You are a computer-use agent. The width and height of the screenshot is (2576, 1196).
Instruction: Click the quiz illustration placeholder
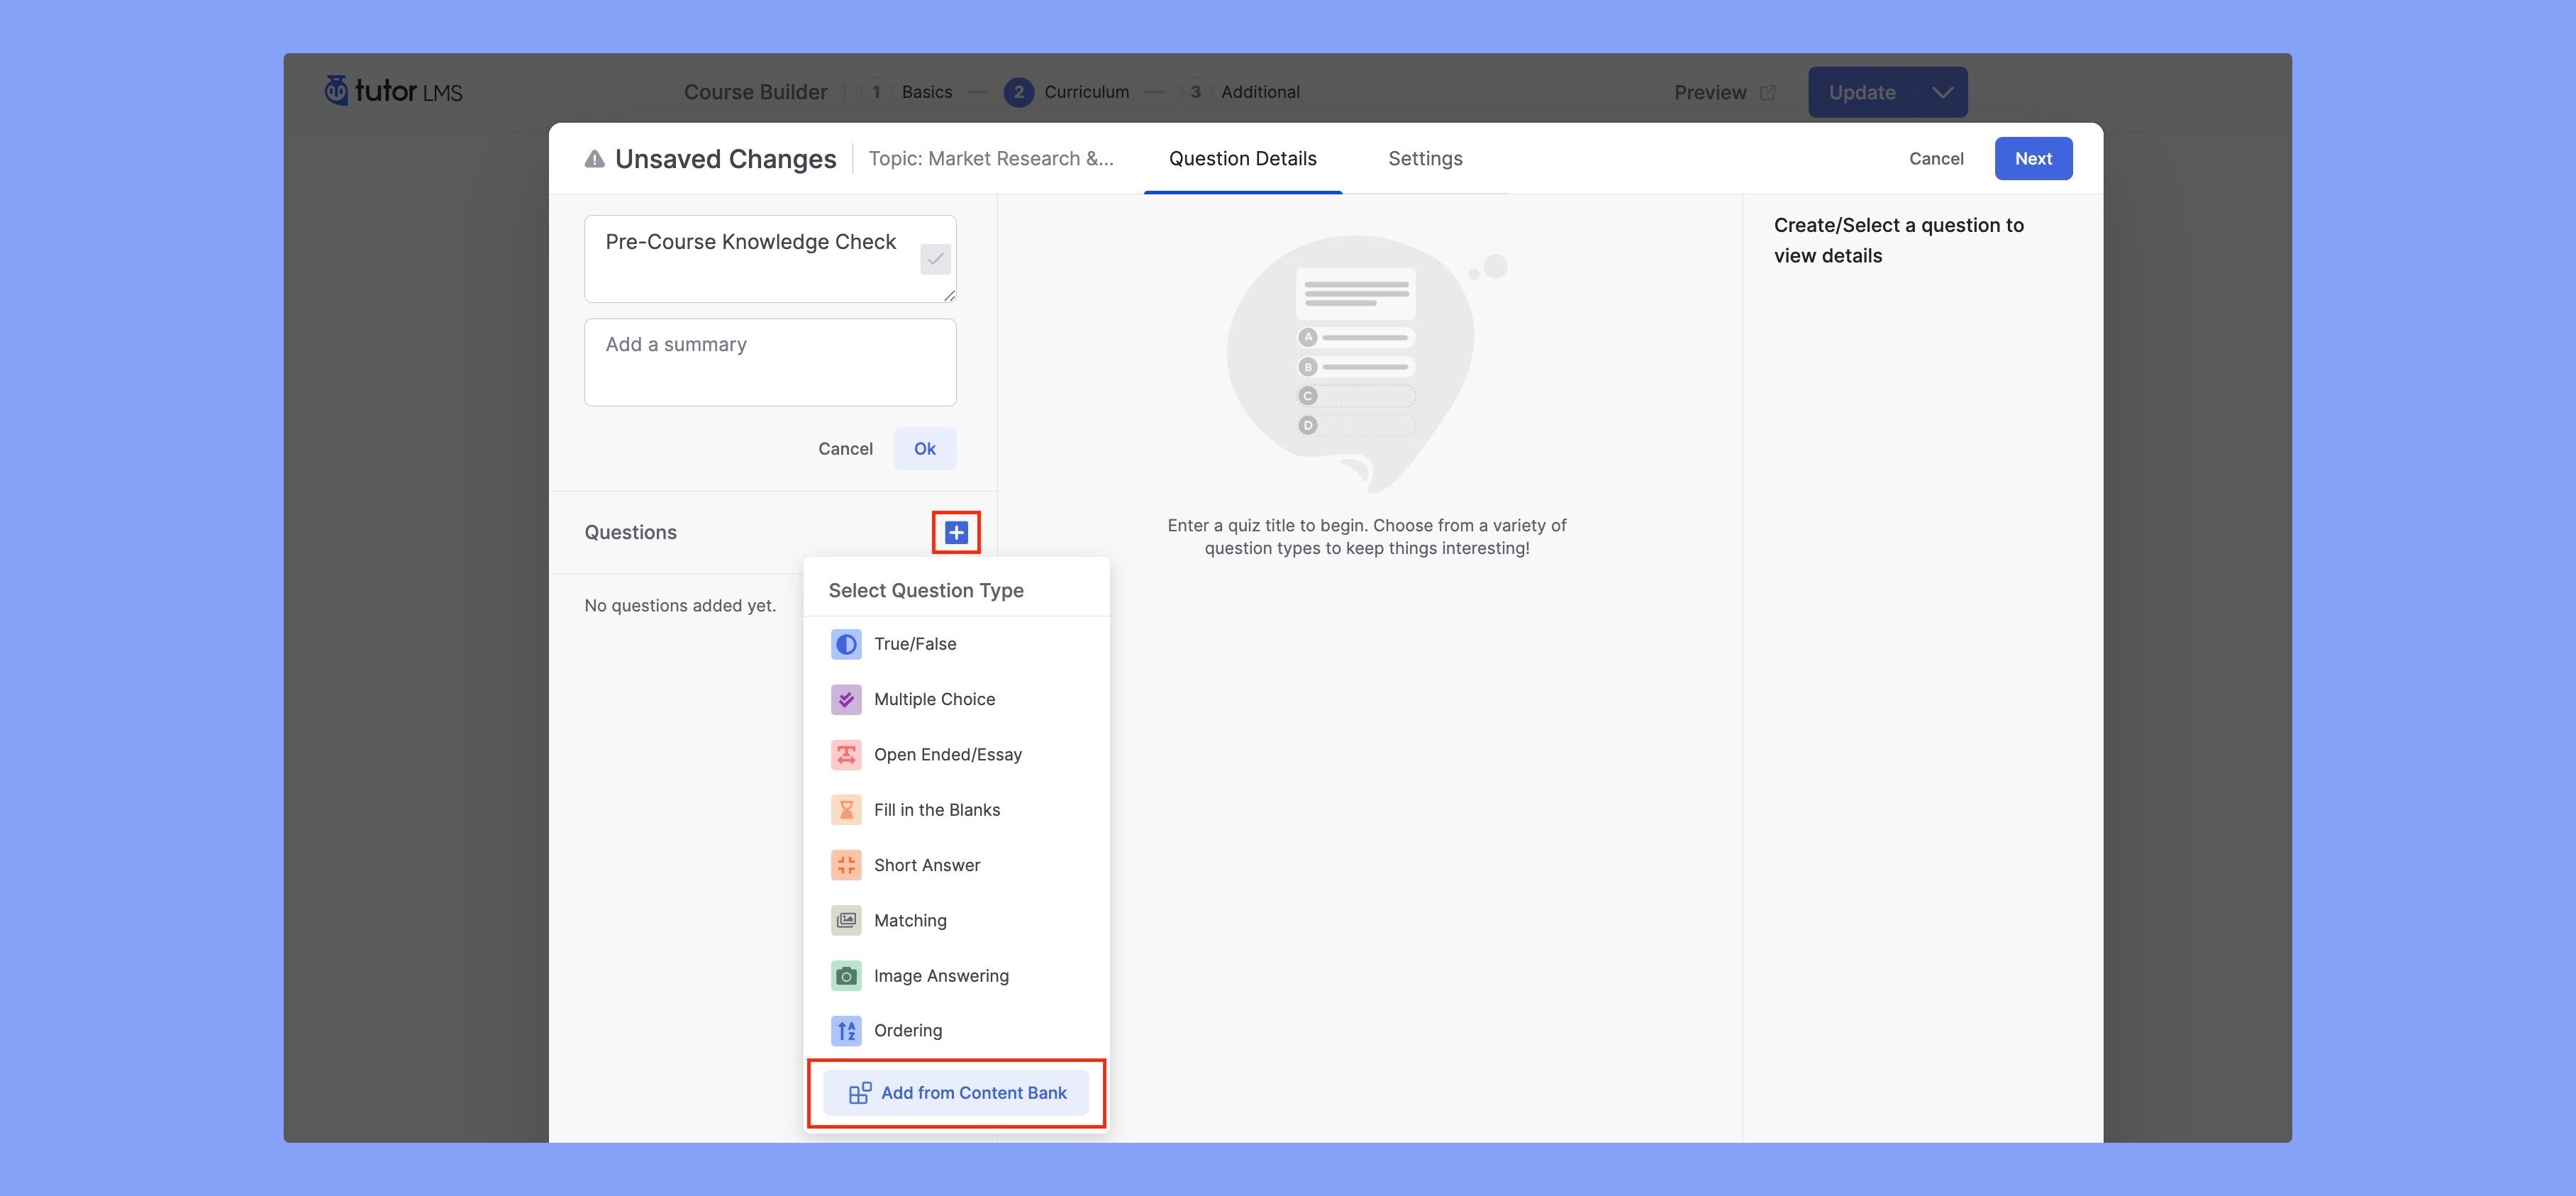[1366, 363]
